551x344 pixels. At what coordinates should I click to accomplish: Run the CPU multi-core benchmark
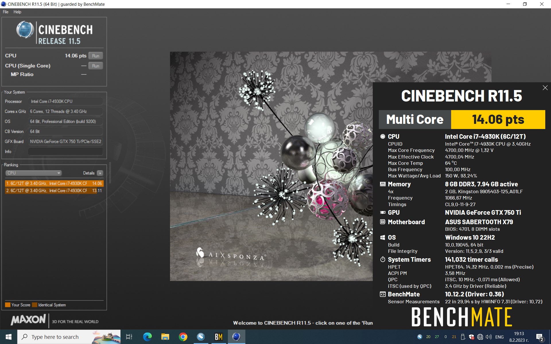96,56
